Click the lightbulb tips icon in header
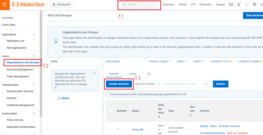This screenshot has height=135, width=263. point(247,5)
